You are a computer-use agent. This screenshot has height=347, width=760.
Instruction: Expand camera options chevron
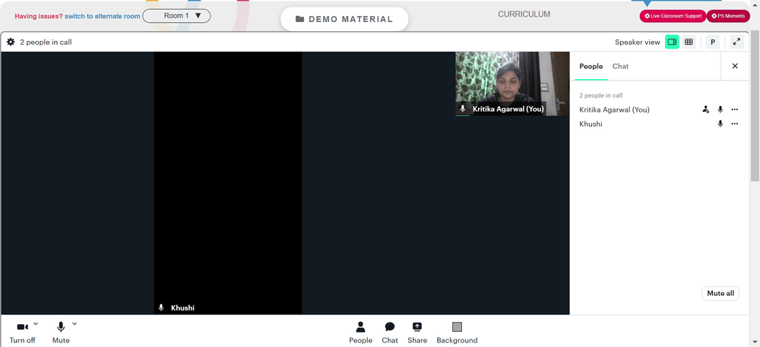36,323
